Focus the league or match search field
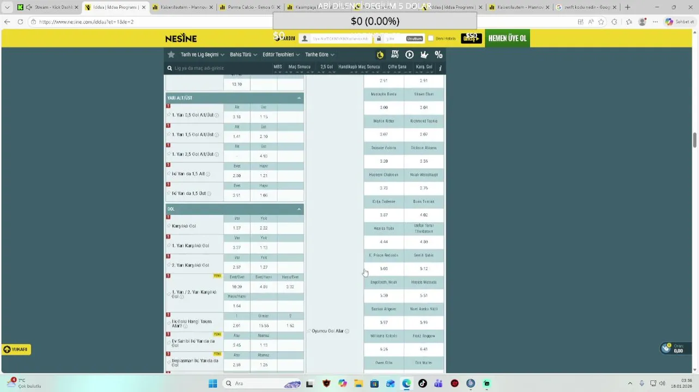This screenshot has width=699, height=392. coord(218,68)
